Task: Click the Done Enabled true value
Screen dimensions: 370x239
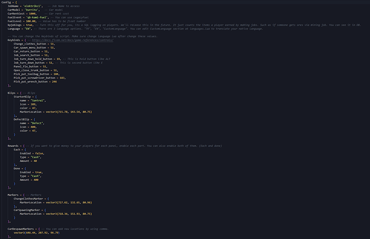Action: [39, 172]
